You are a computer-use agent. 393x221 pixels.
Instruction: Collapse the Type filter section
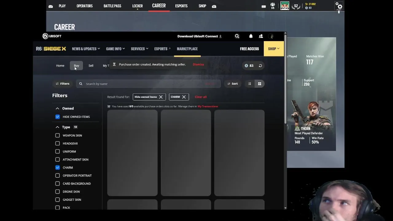pos(57,127)
